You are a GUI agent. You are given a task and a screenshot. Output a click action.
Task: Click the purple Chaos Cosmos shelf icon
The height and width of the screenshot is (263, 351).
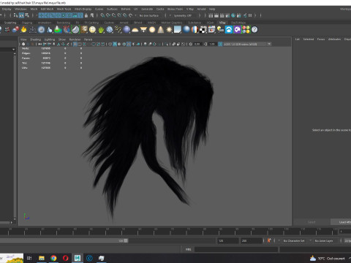coord(238,29)
